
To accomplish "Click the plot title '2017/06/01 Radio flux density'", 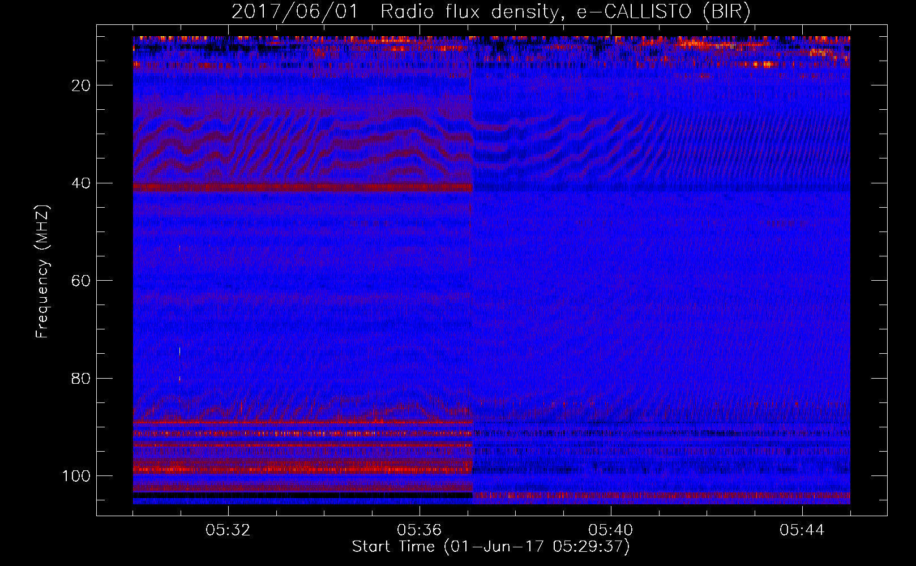I will 491,12.
